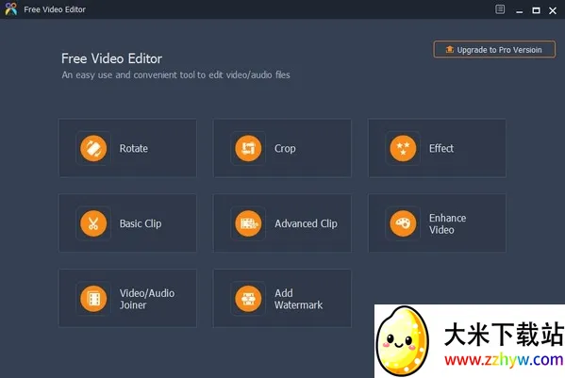Viewport: 565px width, 378px height.
Task: Select the Advanced Clip label
Action: coord(306,223)
